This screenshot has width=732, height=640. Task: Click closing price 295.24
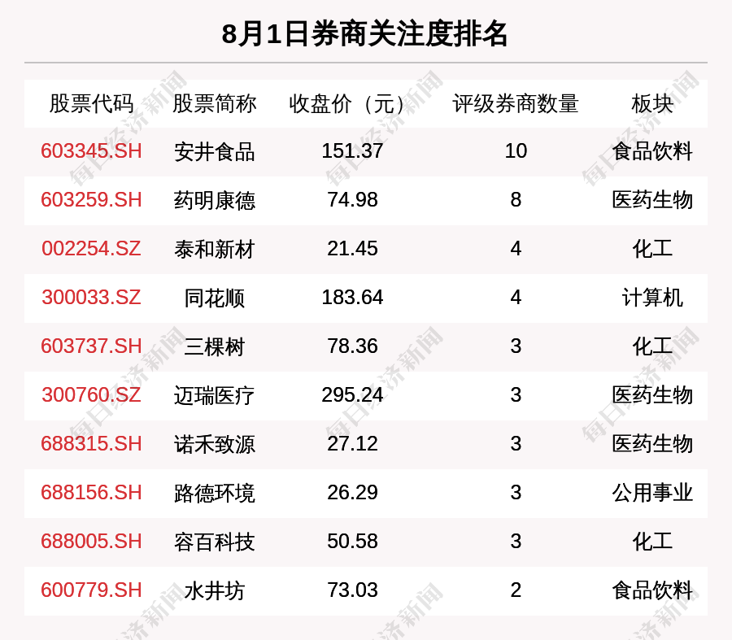point(352,395)
